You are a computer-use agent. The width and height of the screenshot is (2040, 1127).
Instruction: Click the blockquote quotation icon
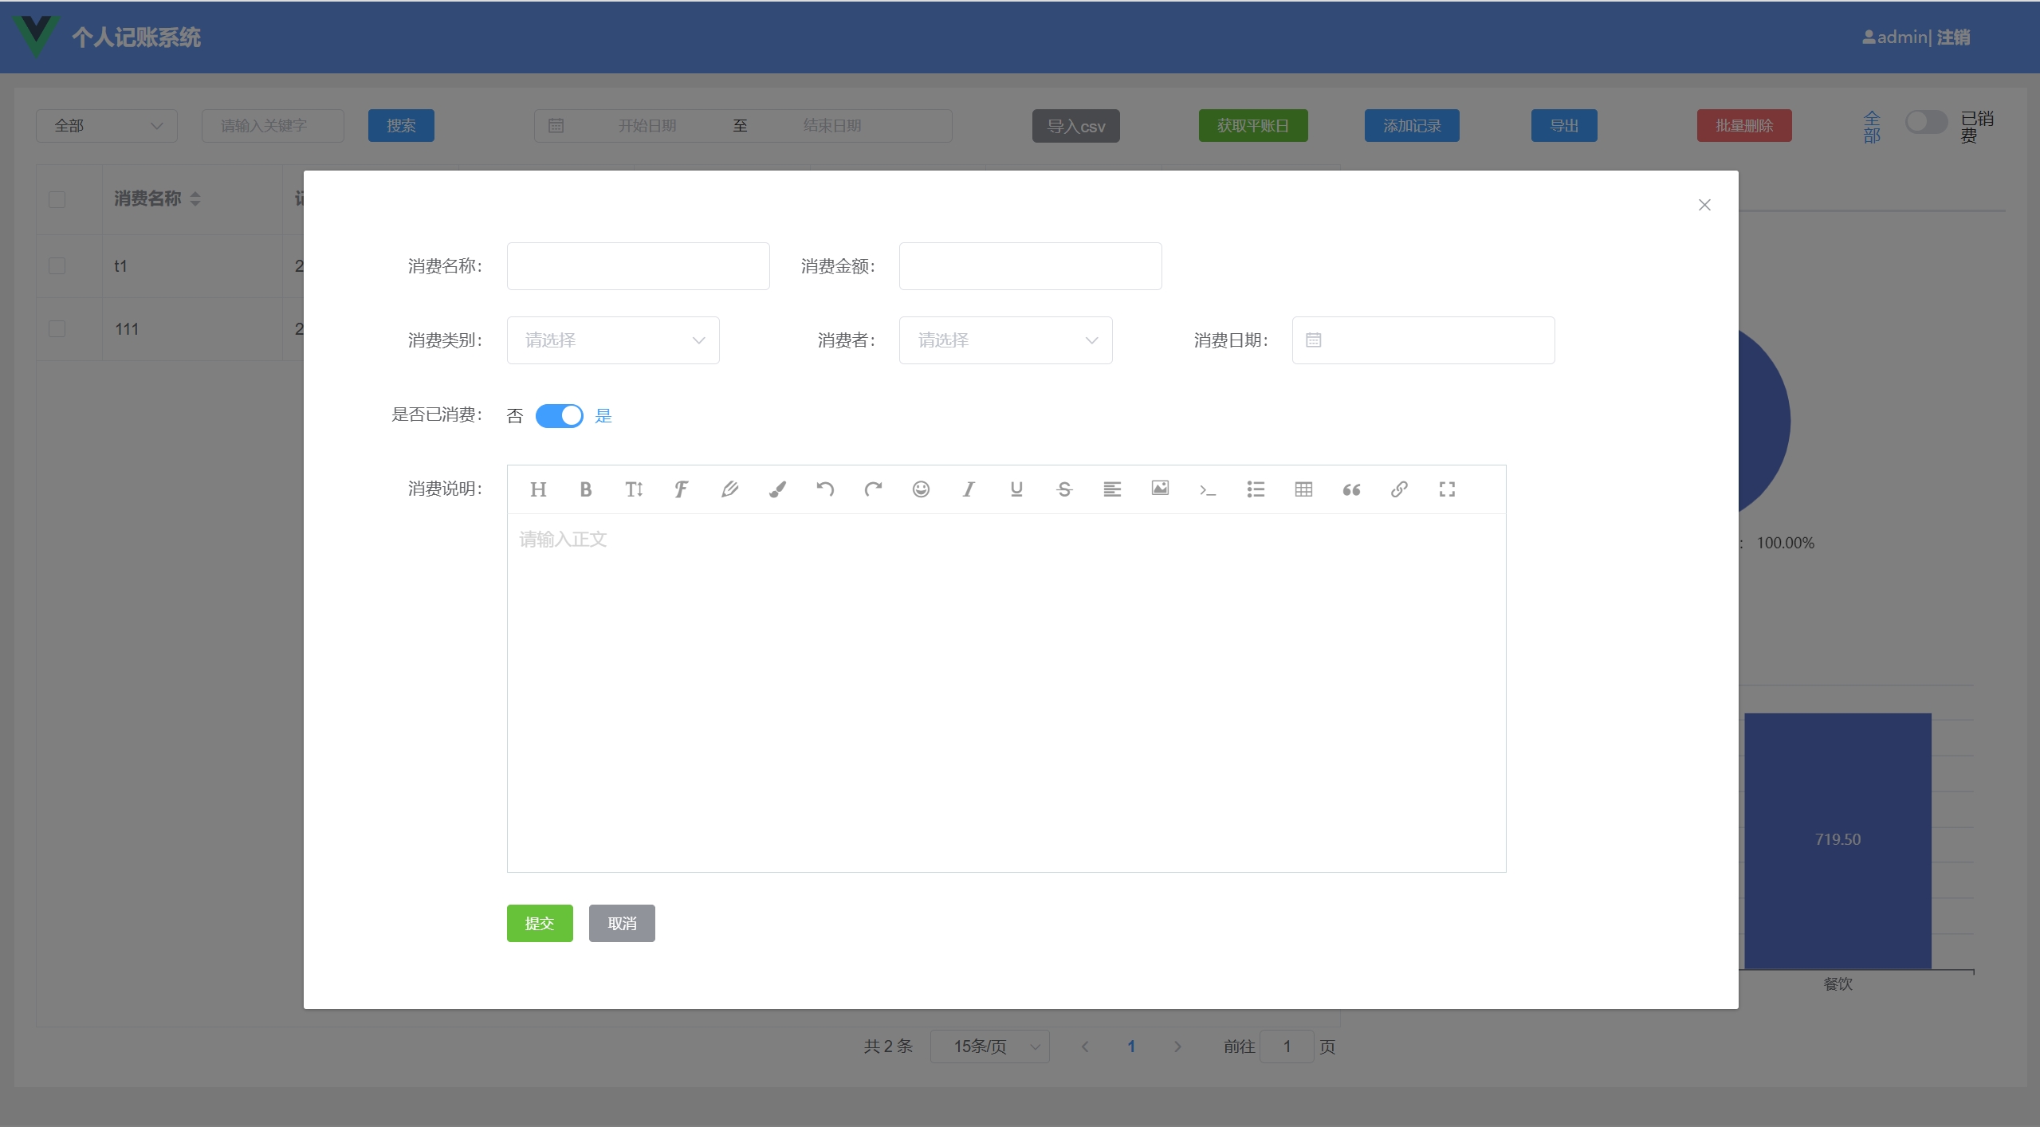pos(1351,489)
